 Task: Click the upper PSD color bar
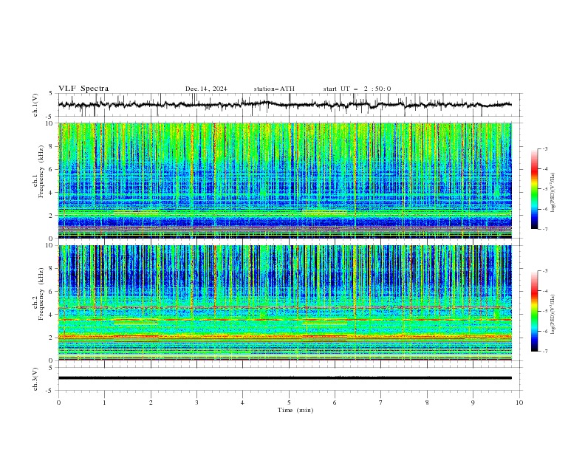[534, 188]
